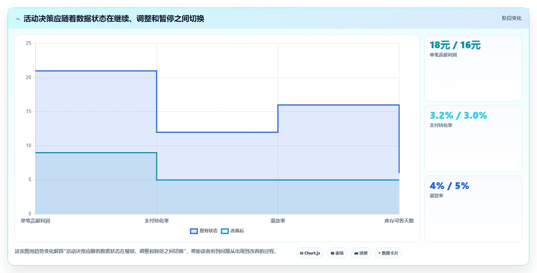Click the 退款率 card caption
The height and width of the screenshot is (273, 537).
[436, 196]
